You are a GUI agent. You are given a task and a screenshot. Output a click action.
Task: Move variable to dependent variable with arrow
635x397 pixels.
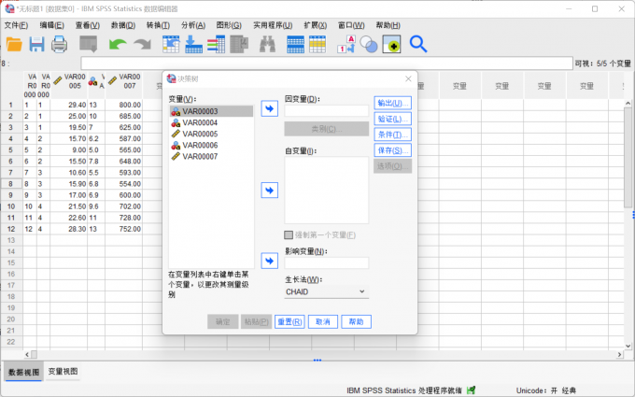pos(269,108)
